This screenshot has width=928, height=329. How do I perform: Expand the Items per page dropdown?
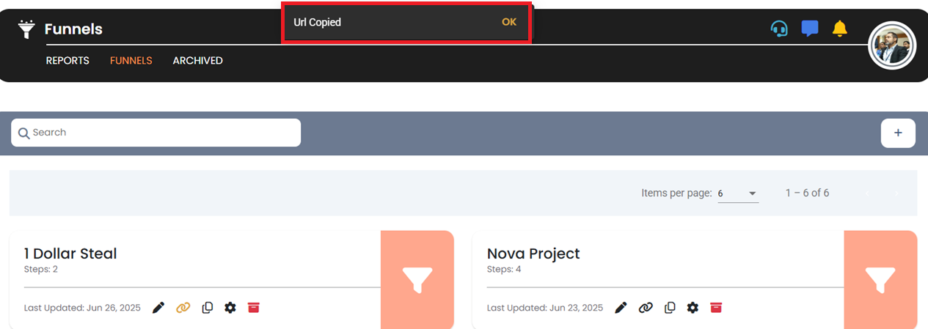coord(738,193)
